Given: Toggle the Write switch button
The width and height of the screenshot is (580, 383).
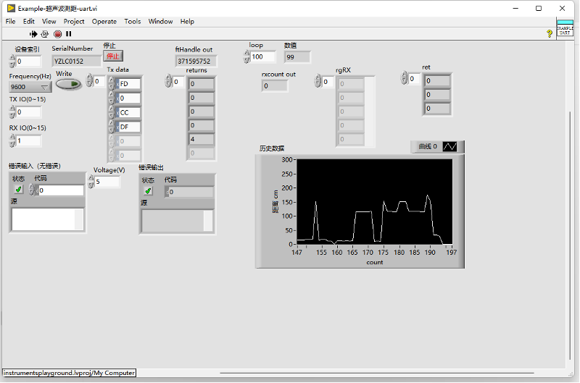Looking at the screenshot, I should [x=69, y=84].
